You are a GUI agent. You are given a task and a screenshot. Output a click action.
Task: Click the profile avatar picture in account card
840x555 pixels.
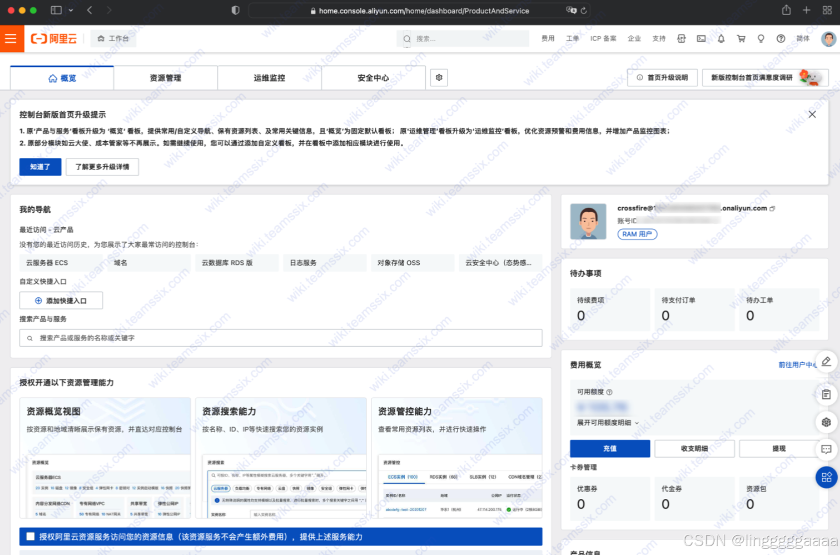tap(588, 222)
